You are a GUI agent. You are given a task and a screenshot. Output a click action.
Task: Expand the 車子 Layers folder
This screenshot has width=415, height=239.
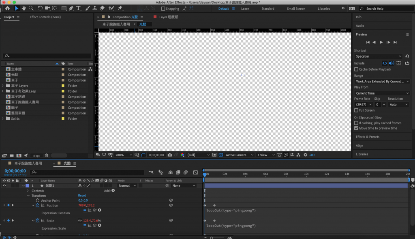(x=3, y=86)
